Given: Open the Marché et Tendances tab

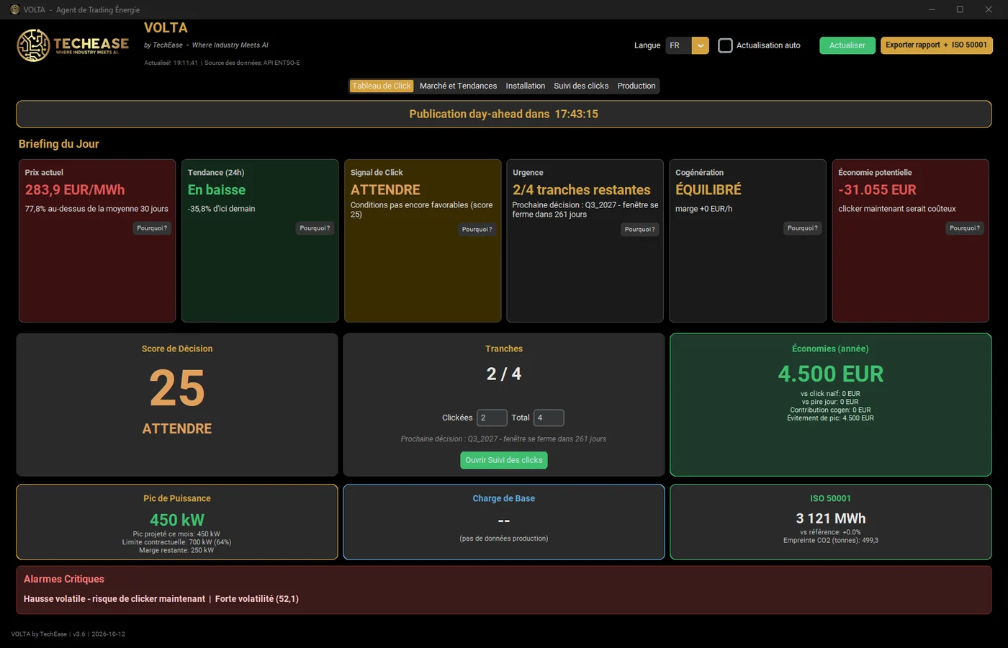Looking at the screenshot, I should point(458,86).
